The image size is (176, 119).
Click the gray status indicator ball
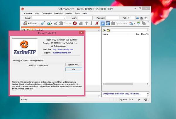point(145,99)
